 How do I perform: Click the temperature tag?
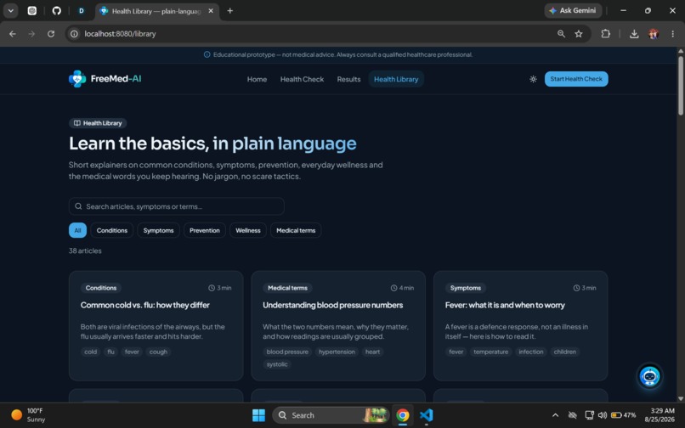coord(490,352)
